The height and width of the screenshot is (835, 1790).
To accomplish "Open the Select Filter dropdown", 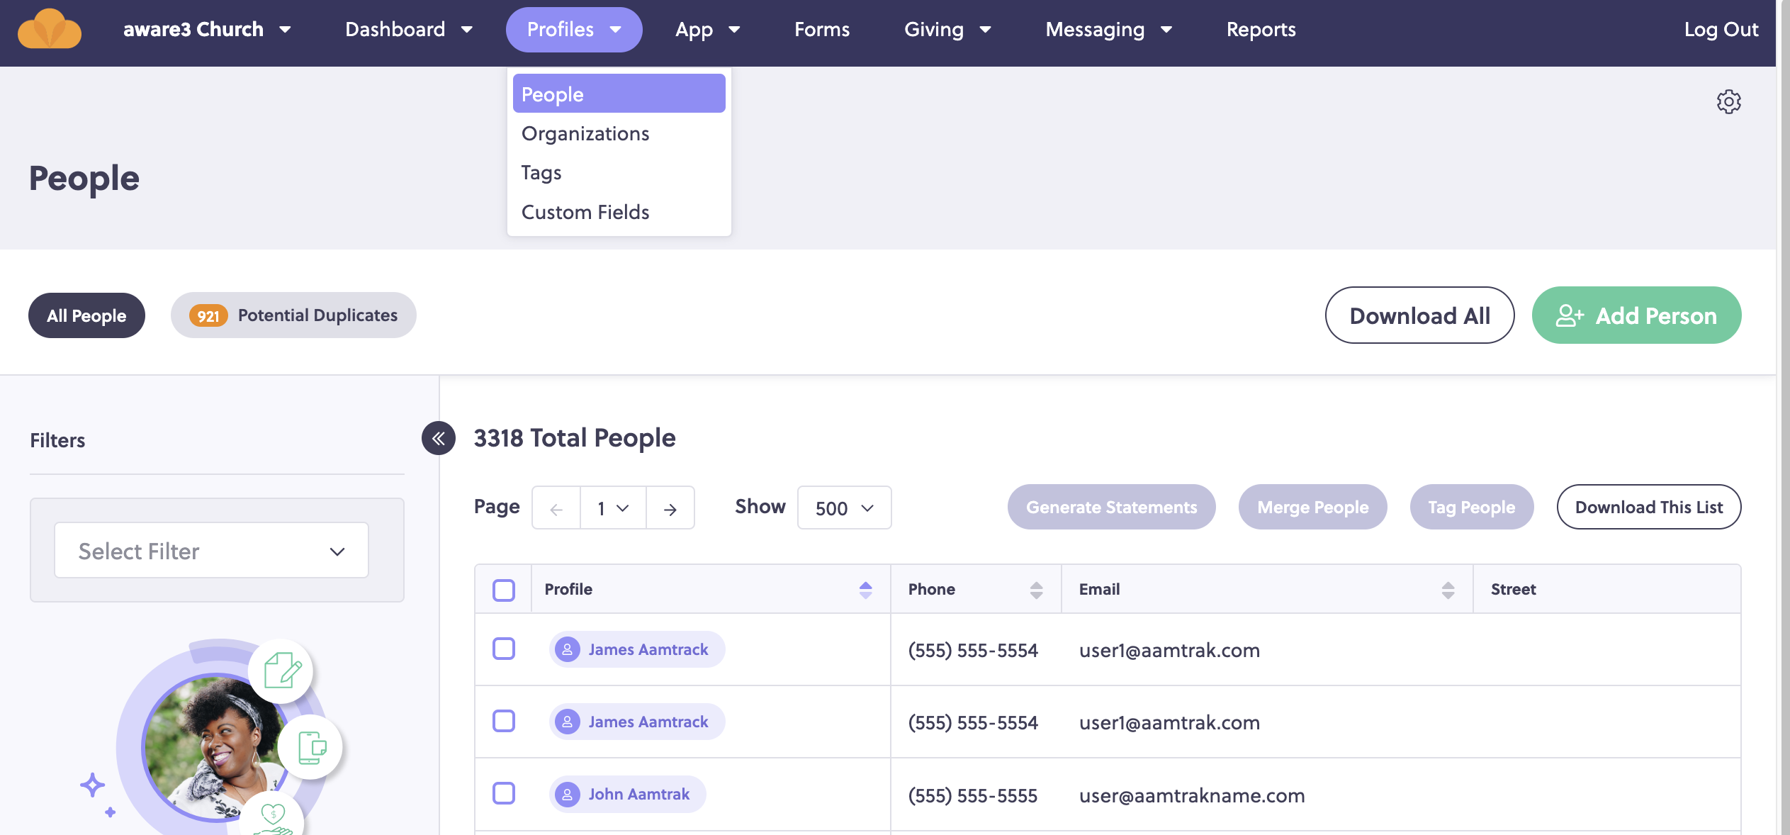I will [x=211, y=551].
